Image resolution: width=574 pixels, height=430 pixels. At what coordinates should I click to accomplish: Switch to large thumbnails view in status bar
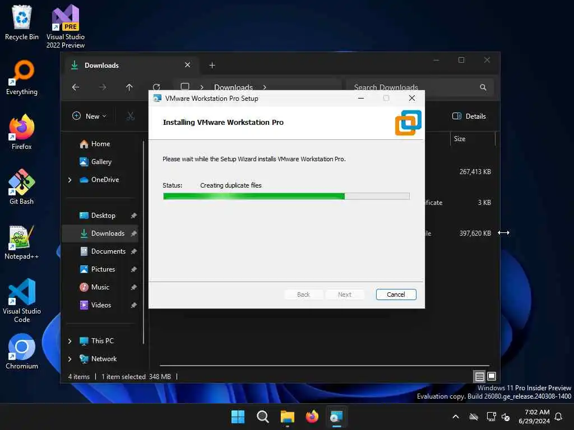(x=492, y=376)
